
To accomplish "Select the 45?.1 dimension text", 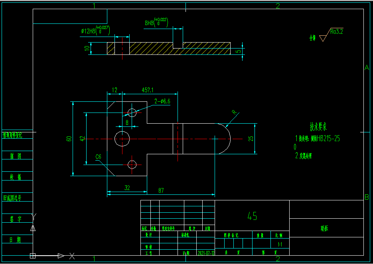I will 148,90.
